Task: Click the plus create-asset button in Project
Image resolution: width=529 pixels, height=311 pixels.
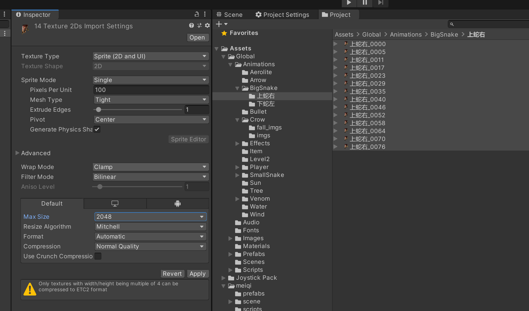Action: click(219, 24)
